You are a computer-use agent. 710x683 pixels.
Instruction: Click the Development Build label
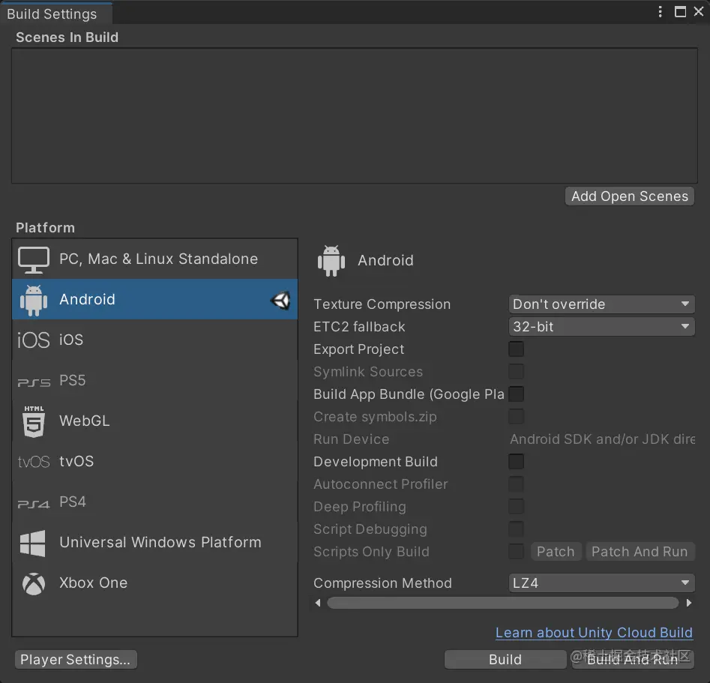point(376,462)
